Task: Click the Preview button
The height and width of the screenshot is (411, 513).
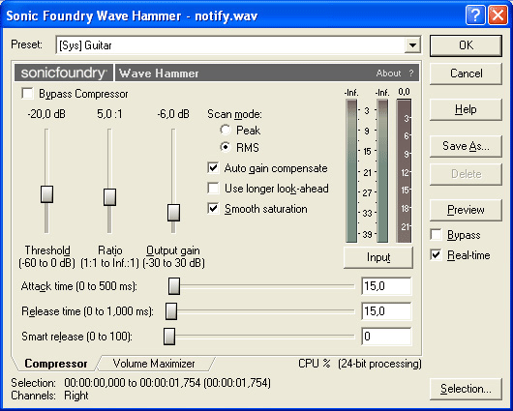Action: (466, 210)
